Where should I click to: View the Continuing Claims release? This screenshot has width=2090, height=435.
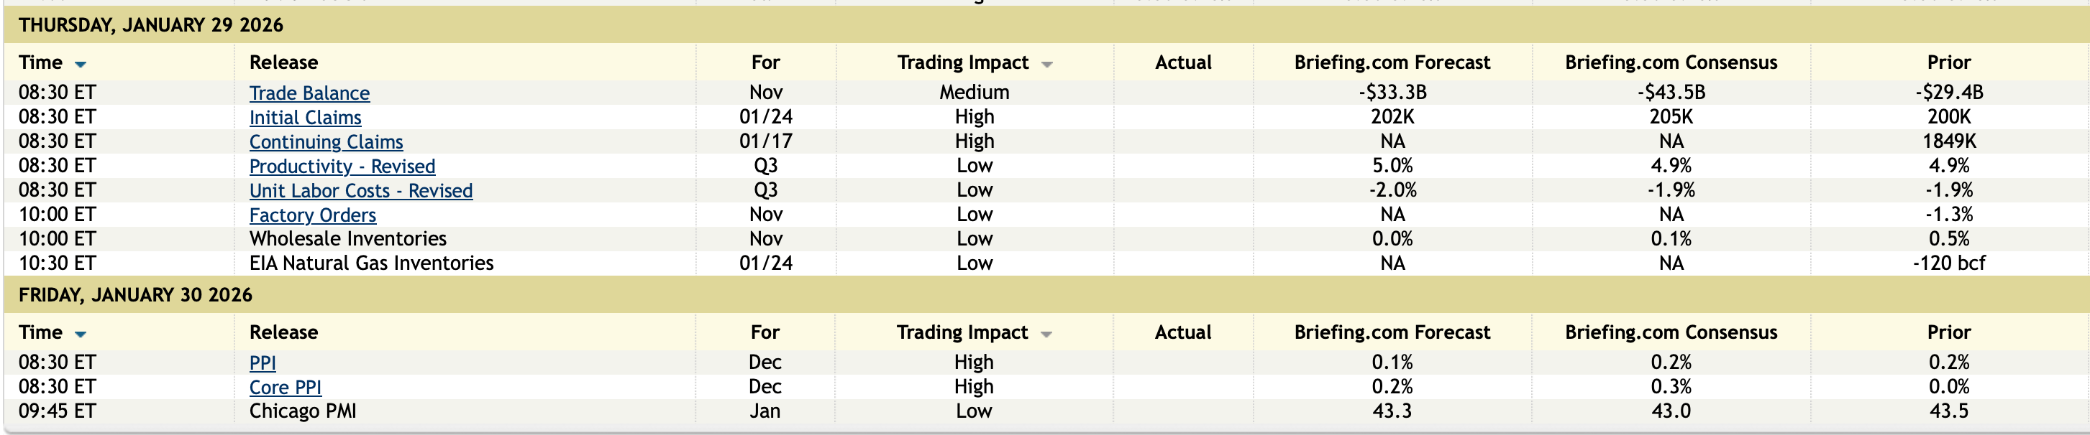point(325,141)
